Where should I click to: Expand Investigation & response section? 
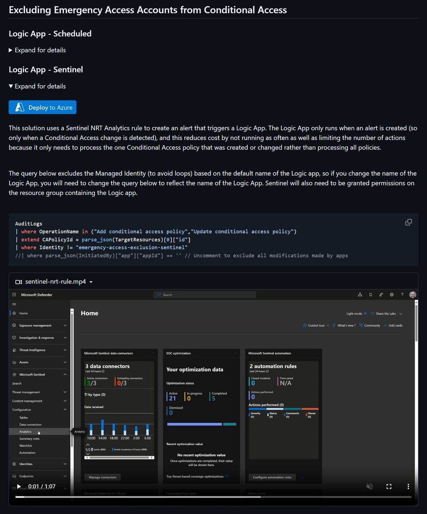point(65,338)
